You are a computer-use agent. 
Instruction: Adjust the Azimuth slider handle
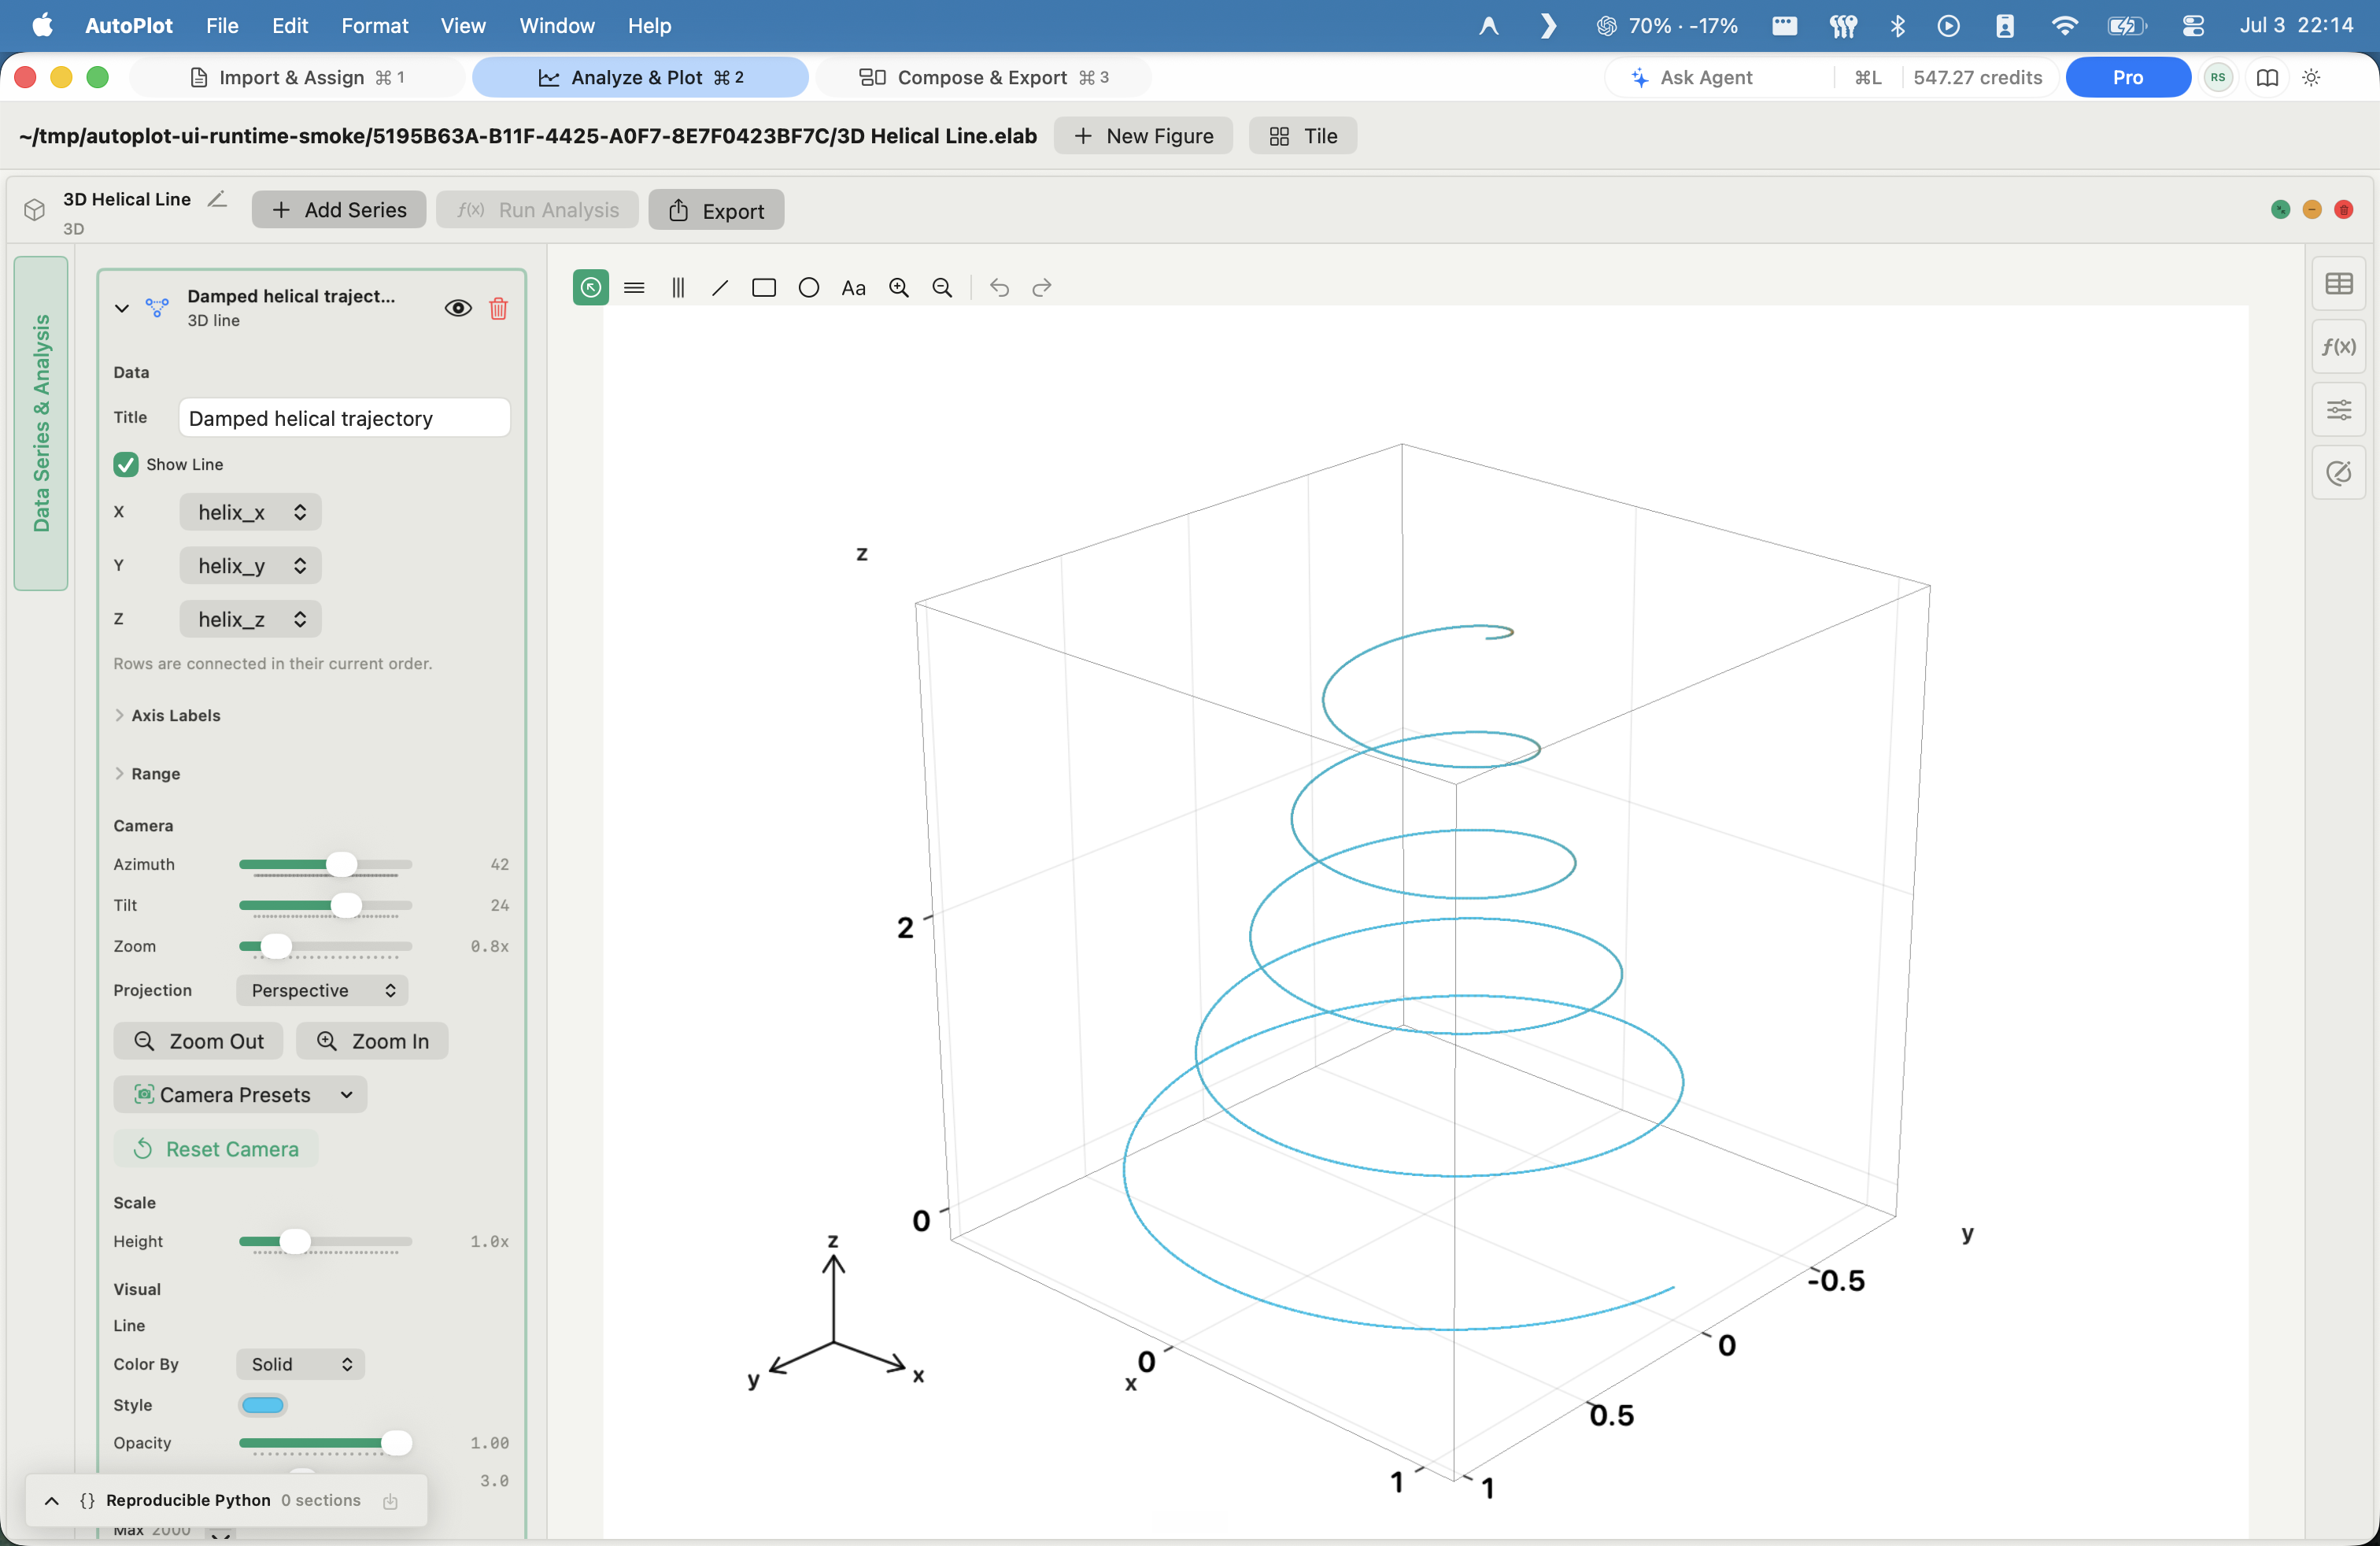(342, 865)
